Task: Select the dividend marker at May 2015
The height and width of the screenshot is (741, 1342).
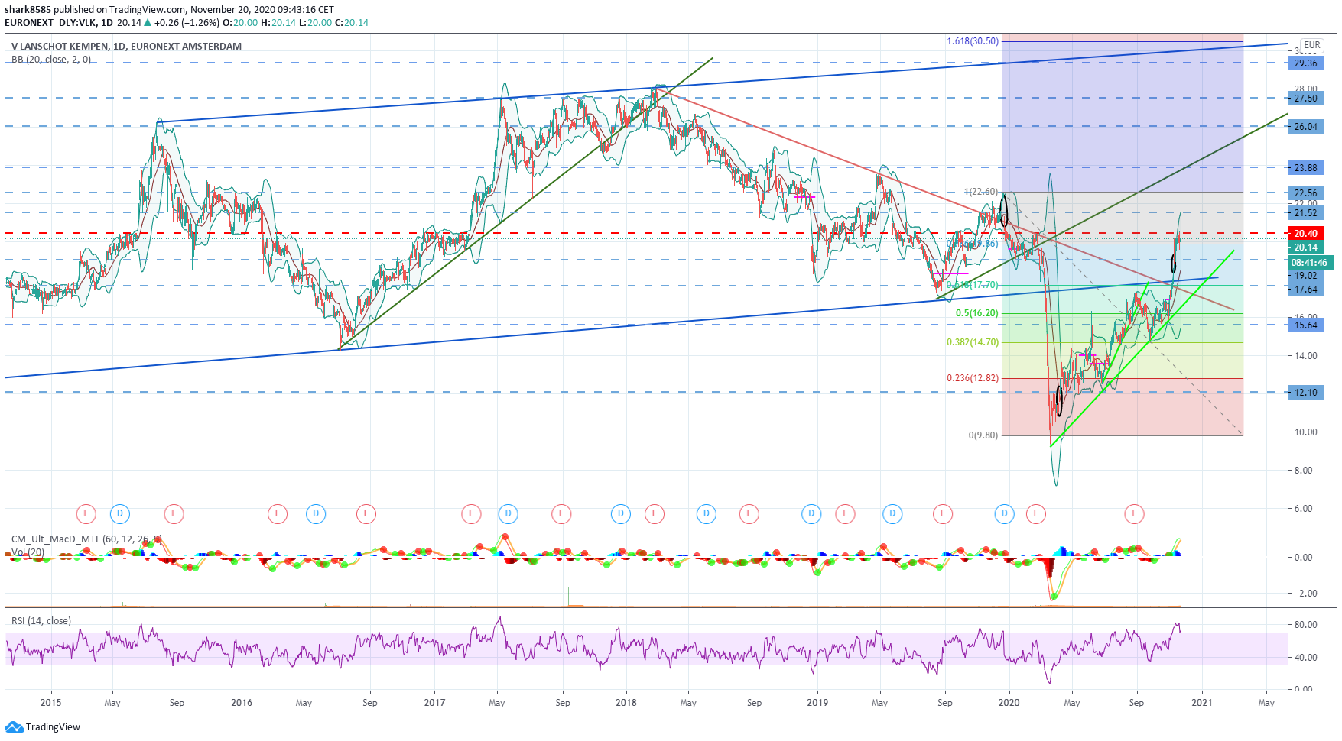Action: (x=119, y=514)
